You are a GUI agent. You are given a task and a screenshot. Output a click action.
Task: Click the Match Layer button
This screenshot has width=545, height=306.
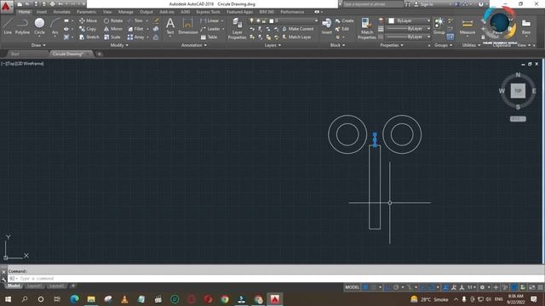(x=296, y=37)
